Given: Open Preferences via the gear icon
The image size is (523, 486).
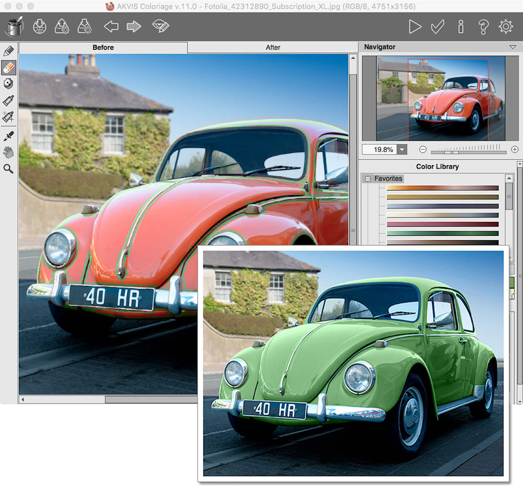Looking at the screenshot, I should pyautogui.click(x=506, y=27).
